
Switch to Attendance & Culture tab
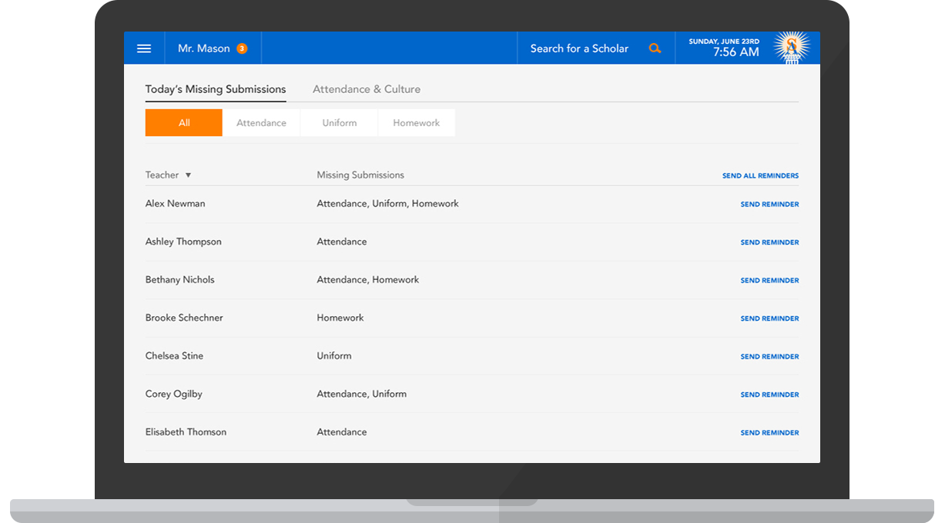pos(367,89)
